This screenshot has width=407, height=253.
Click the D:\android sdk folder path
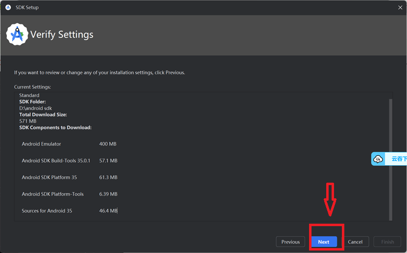click(x=36, y=108)
